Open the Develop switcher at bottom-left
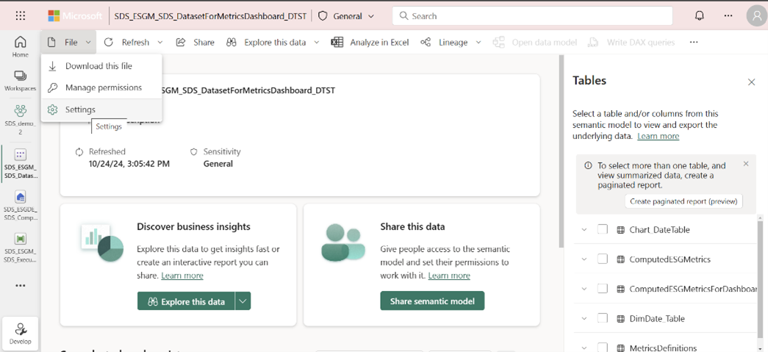 [20, 334]
